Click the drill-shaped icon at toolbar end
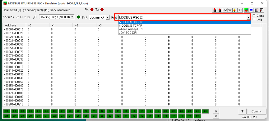The width and height of the screenshot is (269, 121). click(262, 10)
